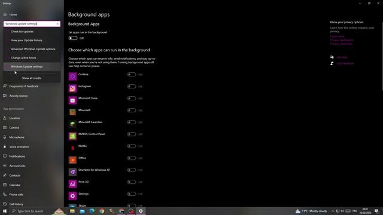Toggle NVIDIA Control Panel background permission

click(x=132, y=134)
